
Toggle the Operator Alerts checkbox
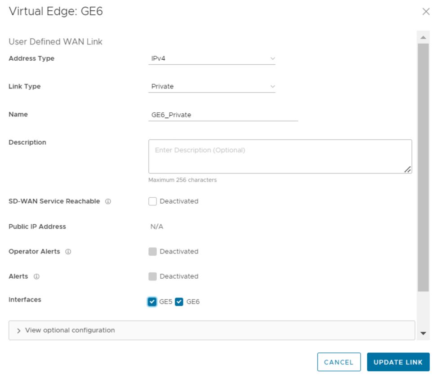(x=152, y=252)
